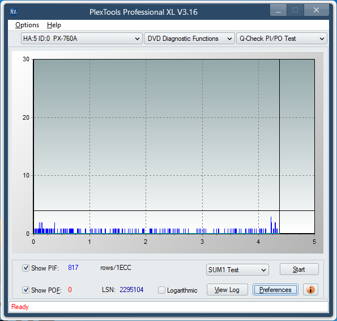
Task: Click the rows/1ECC label
Action: [x=116, y=268]
